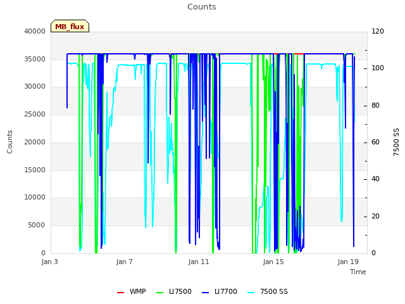Click the MB_flux label tag
This screenshot has width=405, height=304.
pos(70,26)
